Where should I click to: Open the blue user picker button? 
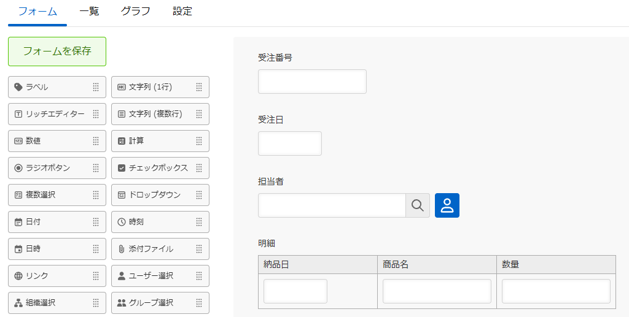tap(447, 205)
